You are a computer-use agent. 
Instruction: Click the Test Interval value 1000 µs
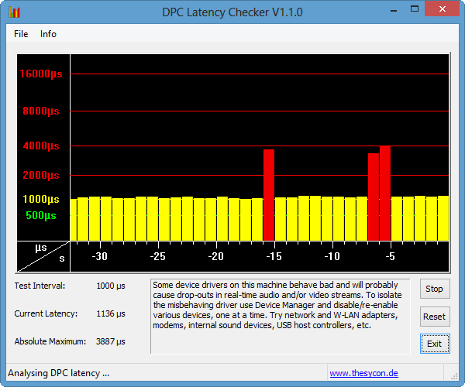pos(111,286)
